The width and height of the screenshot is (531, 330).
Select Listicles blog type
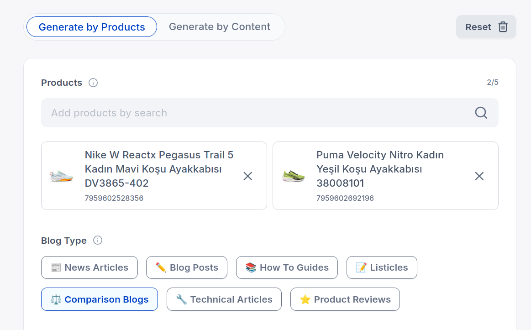click(382, 267)
